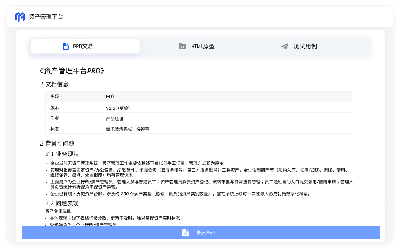Click the 作者 table cell

click(73, 118)
